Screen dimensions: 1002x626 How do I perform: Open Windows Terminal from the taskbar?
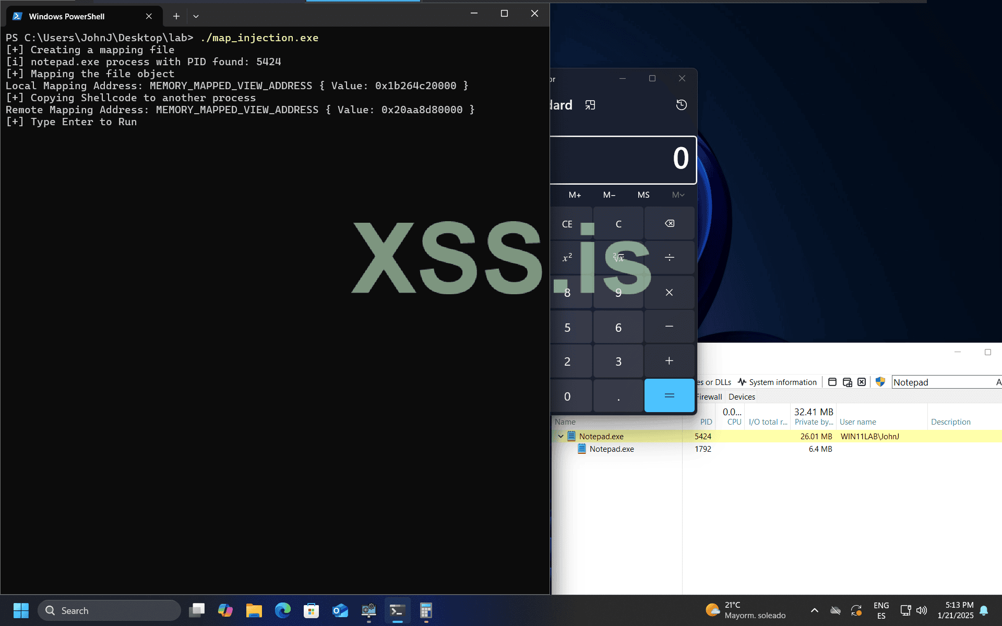point(397,610)
